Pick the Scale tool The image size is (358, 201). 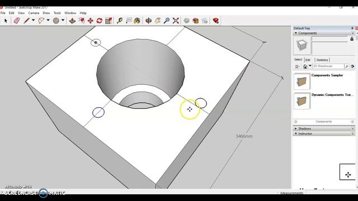tap(109, 21)
